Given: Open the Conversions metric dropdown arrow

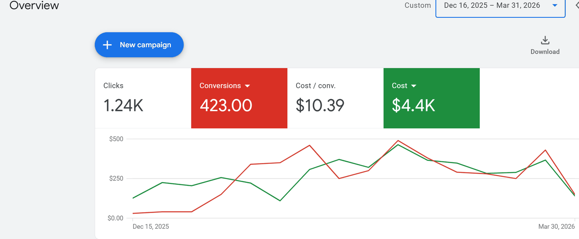Looking at the screenshot, I should pyautogui.click(x=247, y=86).
